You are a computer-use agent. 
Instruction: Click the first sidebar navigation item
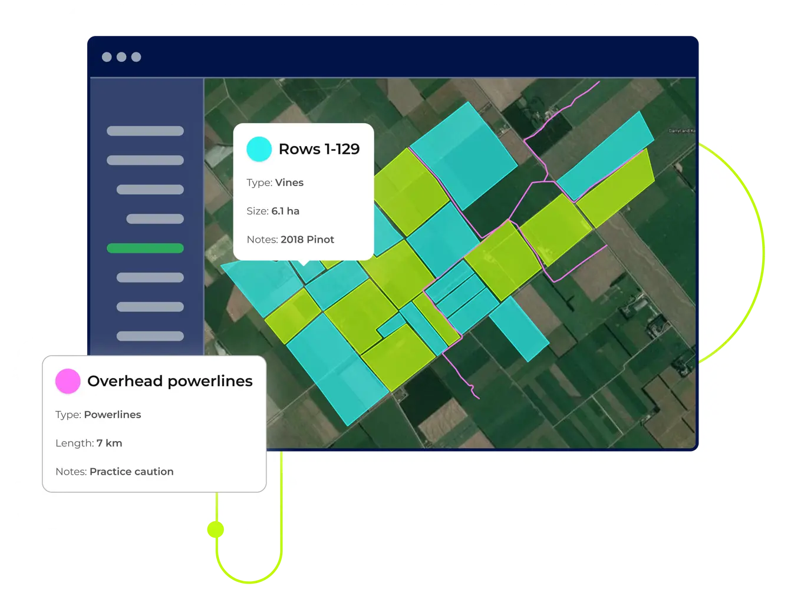(145, 130)
